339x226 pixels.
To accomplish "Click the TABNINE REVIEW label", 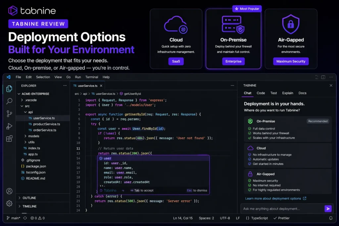I will 38,24.
